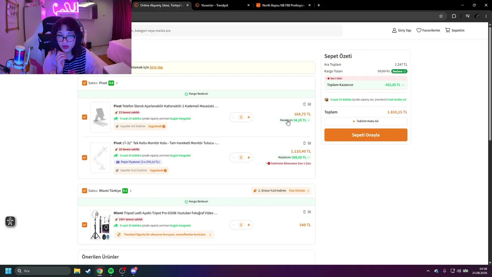Open the Pivot Monitör Kolu product thumbnail

(100, 157)
